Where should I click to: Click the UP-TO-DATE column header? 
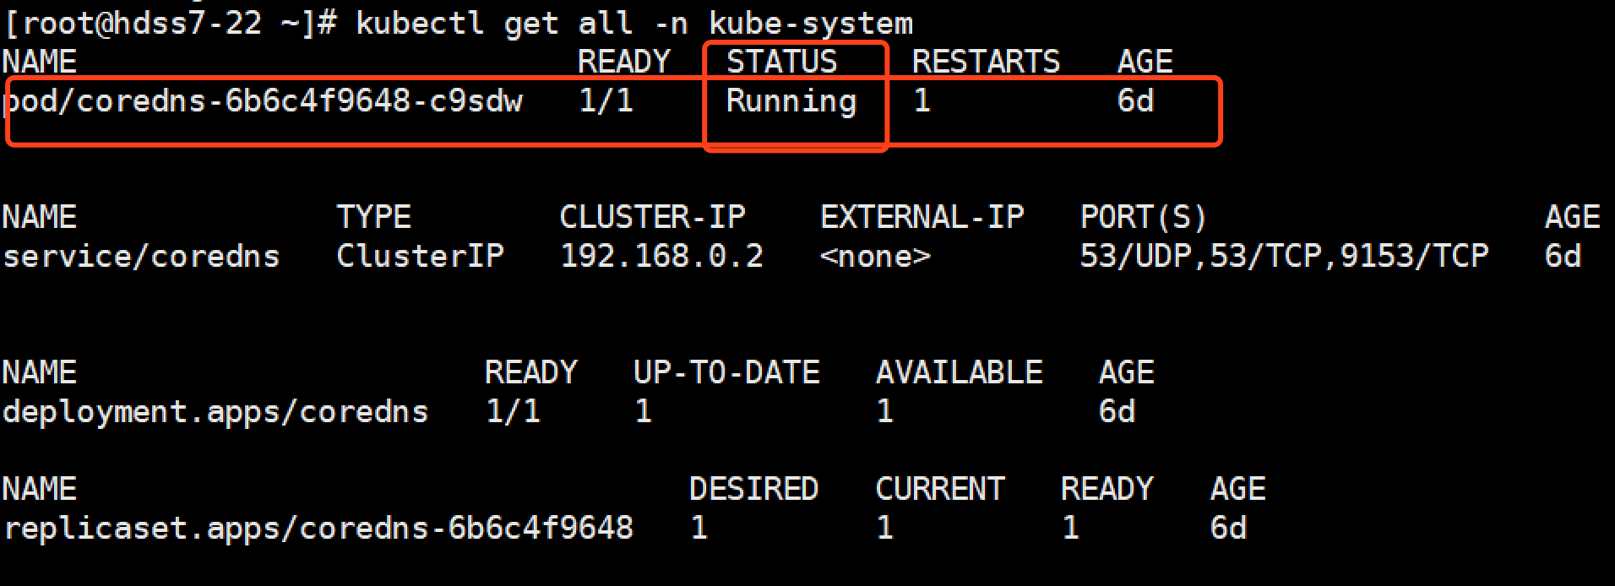(726, 372)
